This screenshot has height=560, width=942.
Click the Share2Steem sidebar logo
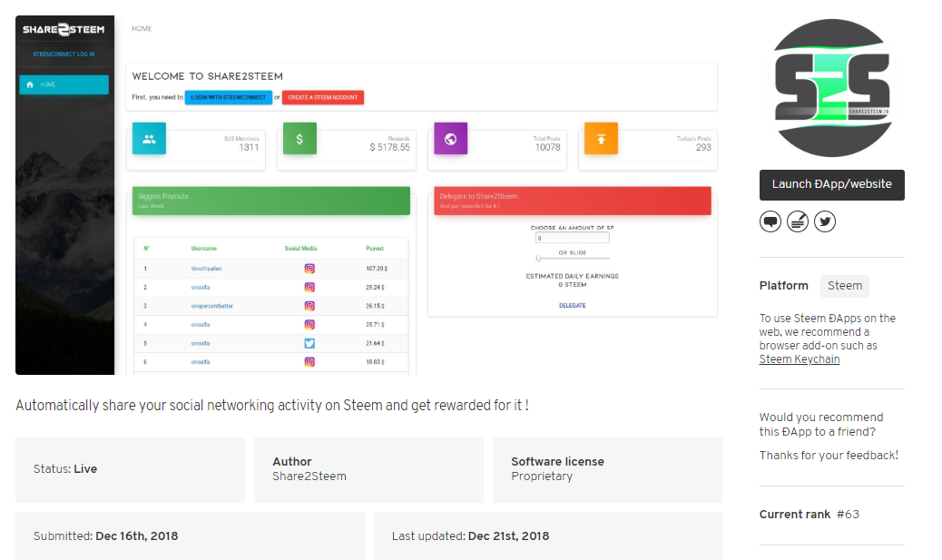tap(64, 29)
